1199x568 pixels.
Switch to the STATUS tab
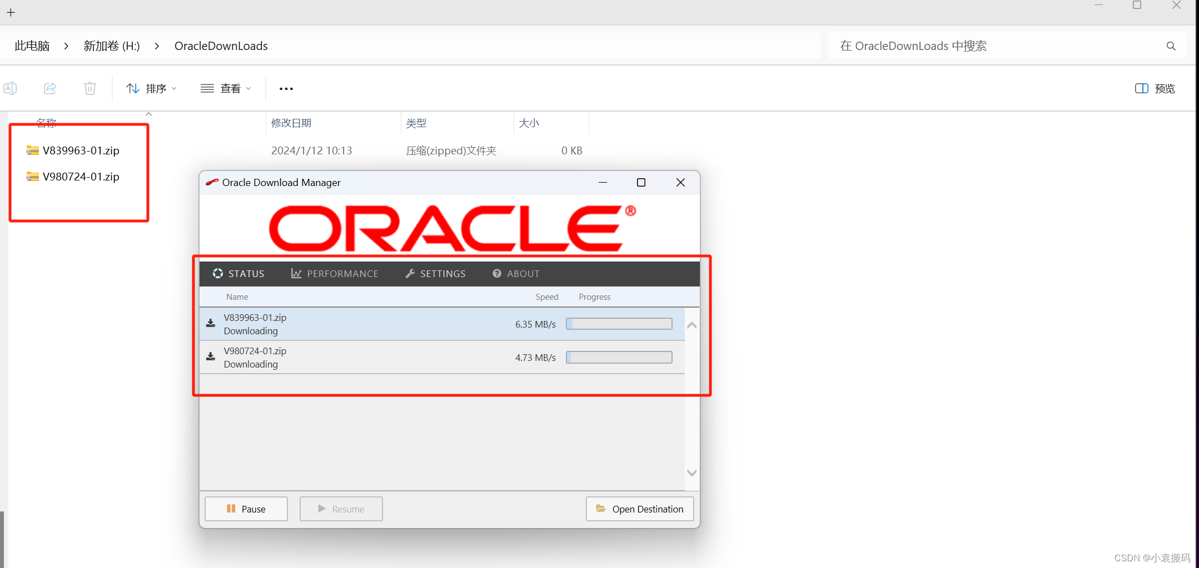point(238,273)
